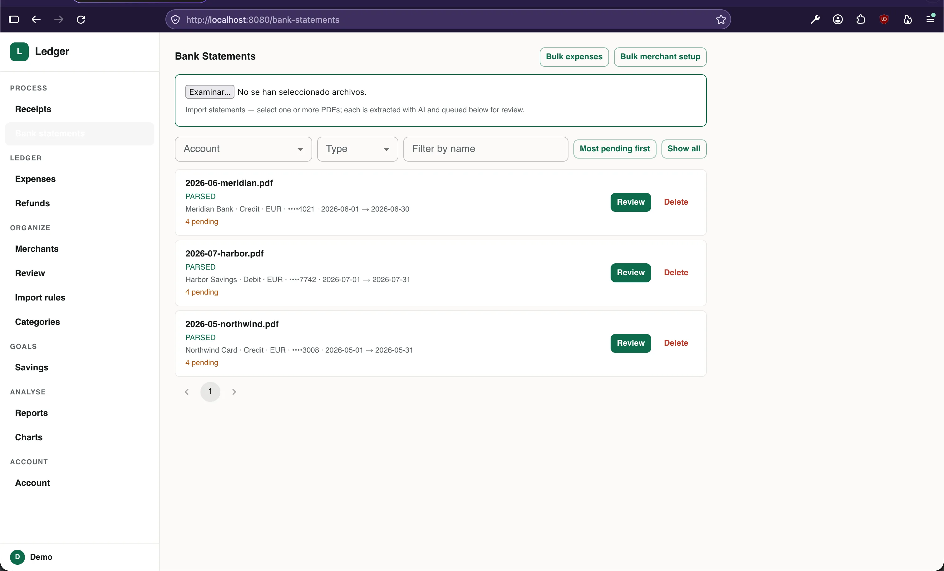Bookmark the page with the star icon
Screen dimensions: 944x571
point(720,20)
